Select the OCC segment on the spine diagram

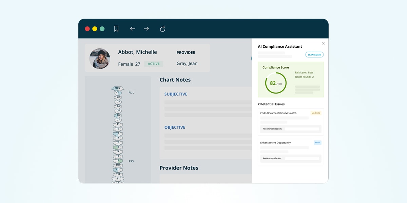point(117,88)
